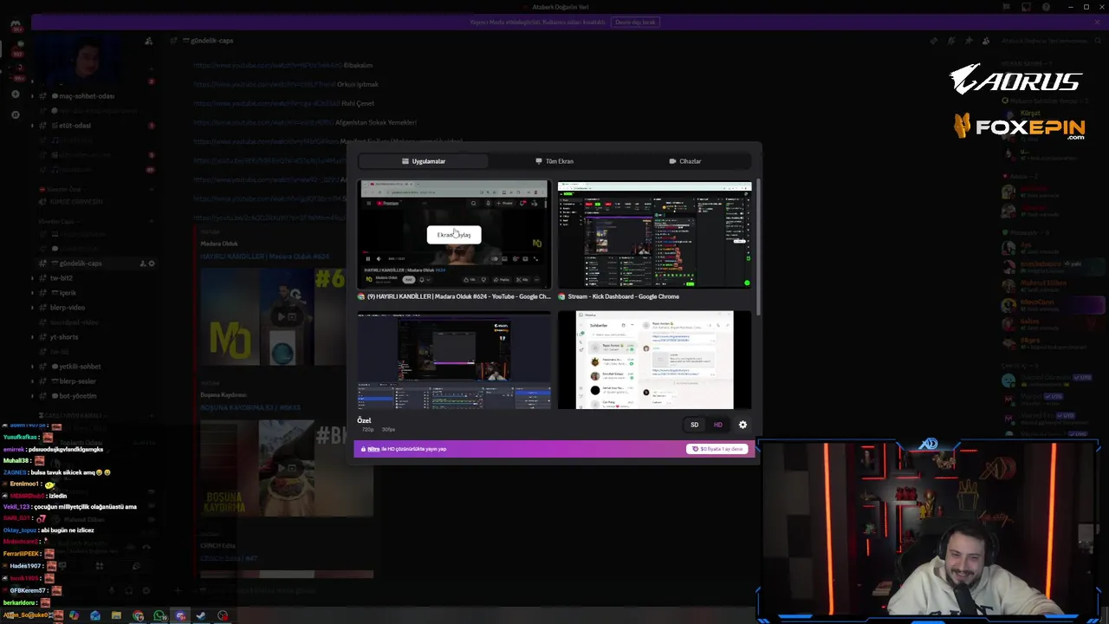
Task: Open stream settings gear in share dialog
Action: [743, 425]
